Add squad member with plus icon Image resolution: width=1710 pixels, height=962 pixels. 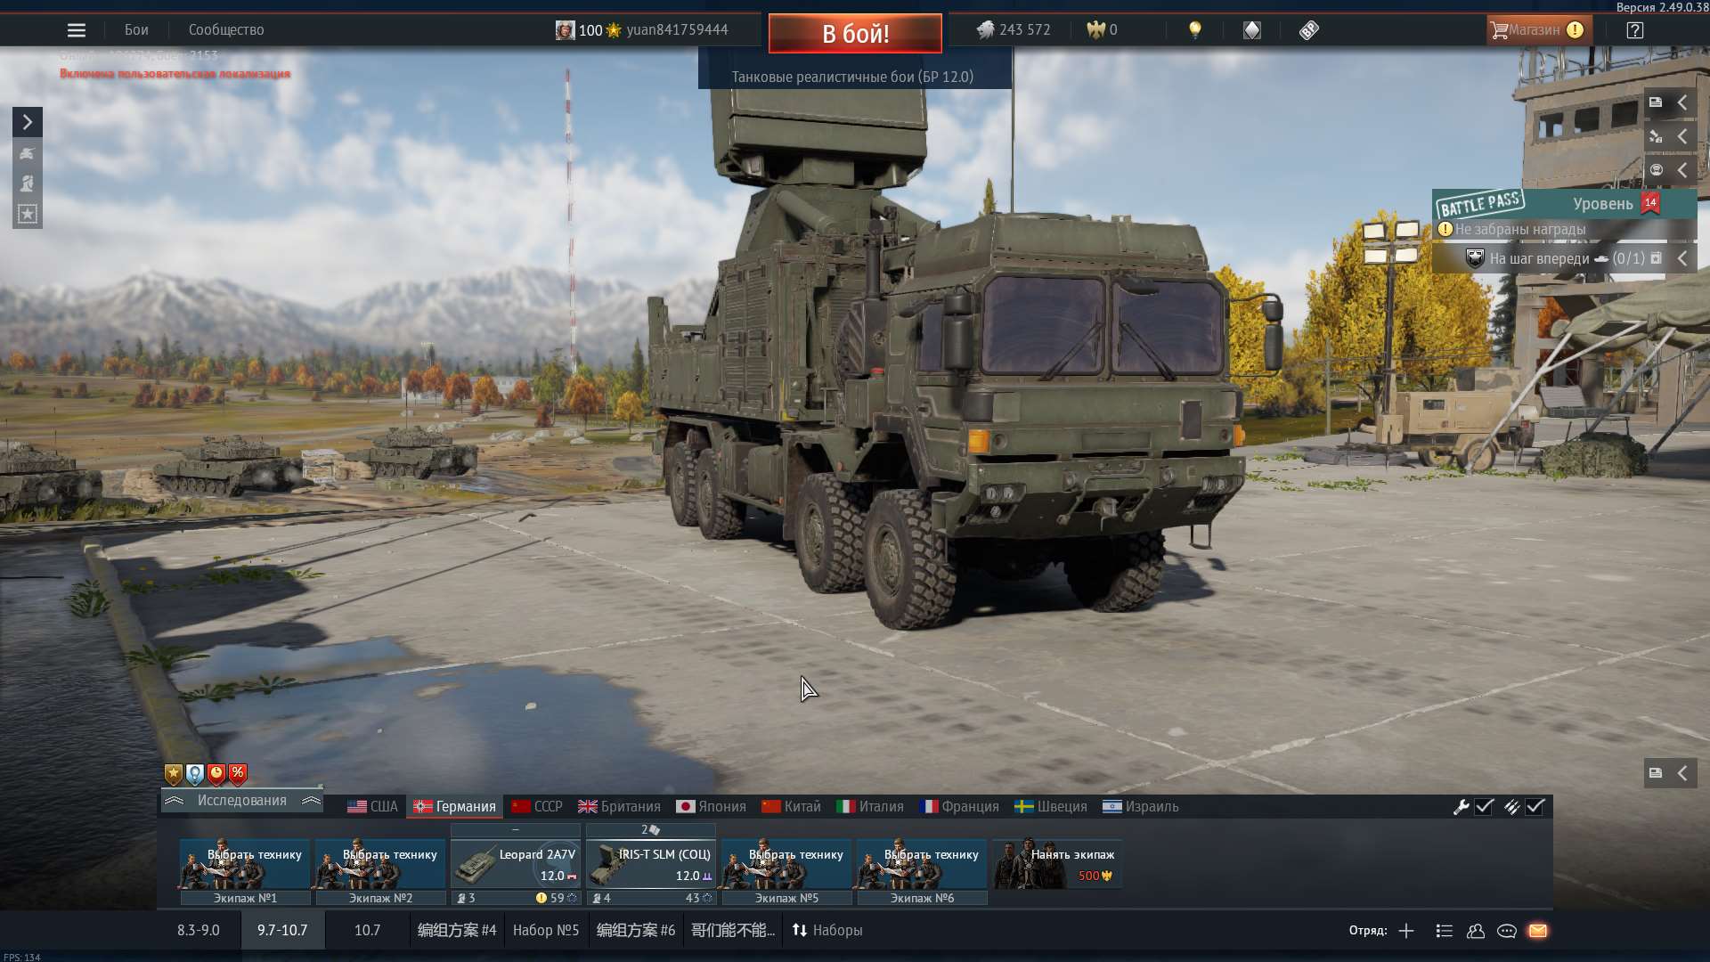(1406, 931)
